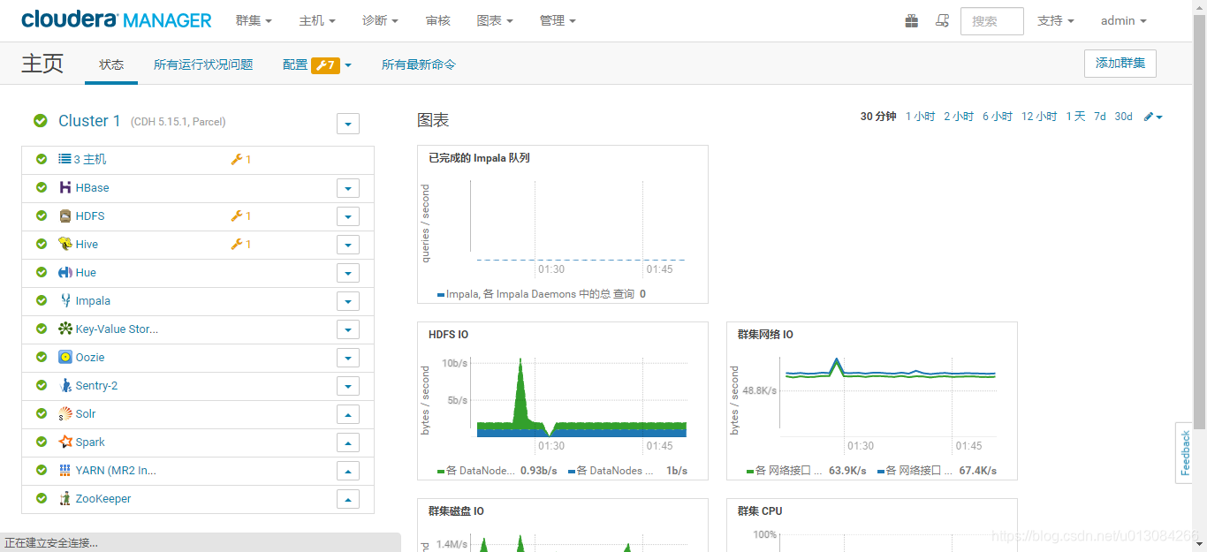Click Spark green health check icon
1207x552 pixels.
(42, 442)
